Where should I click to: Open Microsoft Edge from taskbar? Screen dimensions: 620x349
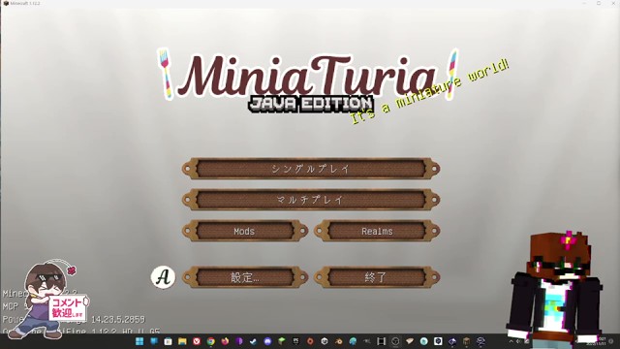353,341
